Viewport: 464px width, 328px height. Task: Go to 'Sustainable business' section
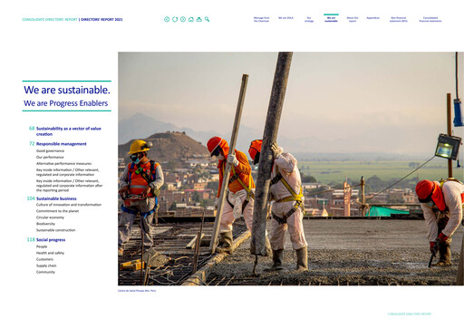point(56,198)
